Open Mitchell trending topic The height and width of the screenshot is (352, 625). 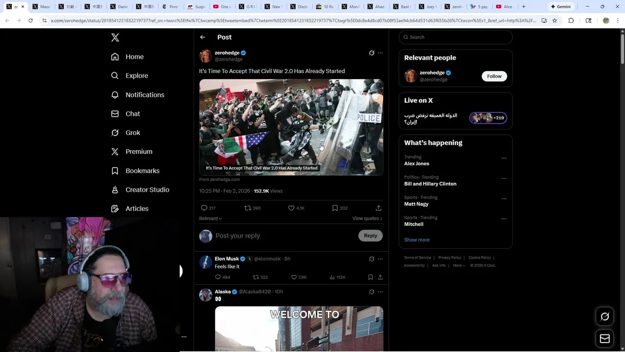pyautogui.click(x=414, y=224)
